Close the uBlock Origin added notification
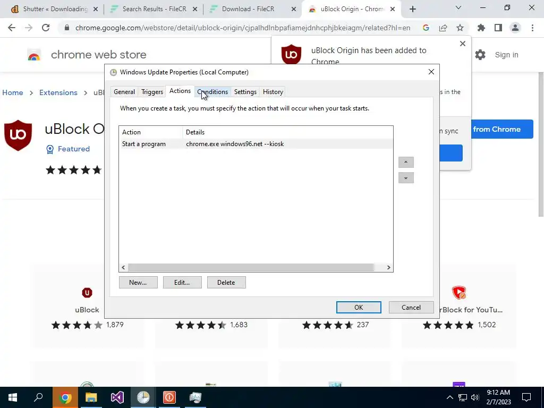Viewport: 544px width, 408px height. coord(463,44)
